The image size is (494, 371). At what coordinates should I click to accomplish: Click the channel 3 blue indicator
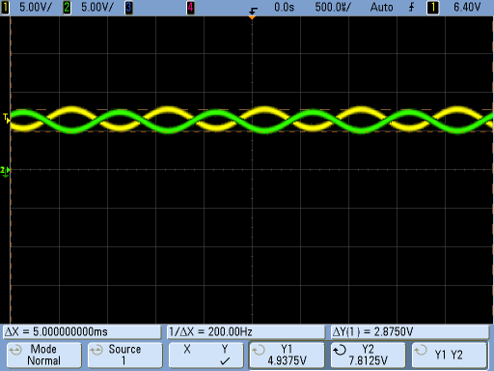point(128,8)
